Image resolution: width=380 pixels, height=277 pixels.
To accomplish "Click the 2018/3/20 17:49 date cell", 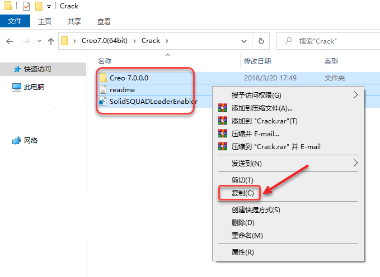I will click(270, 78).
